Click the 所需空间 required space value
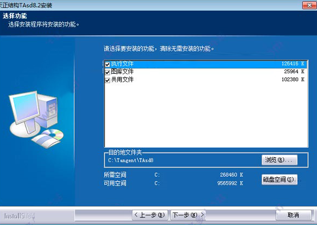317x225 pixels. coord(231,175)
